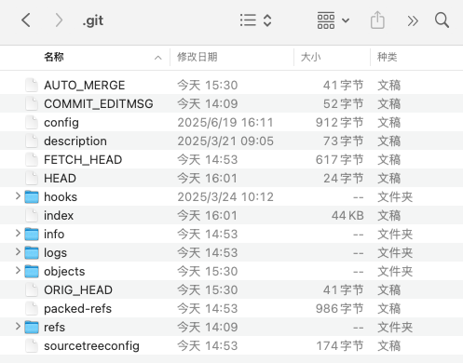This screenshot has height=363, width=463.
Task: Sort by the 大小 column header
Action: [310, 57]
